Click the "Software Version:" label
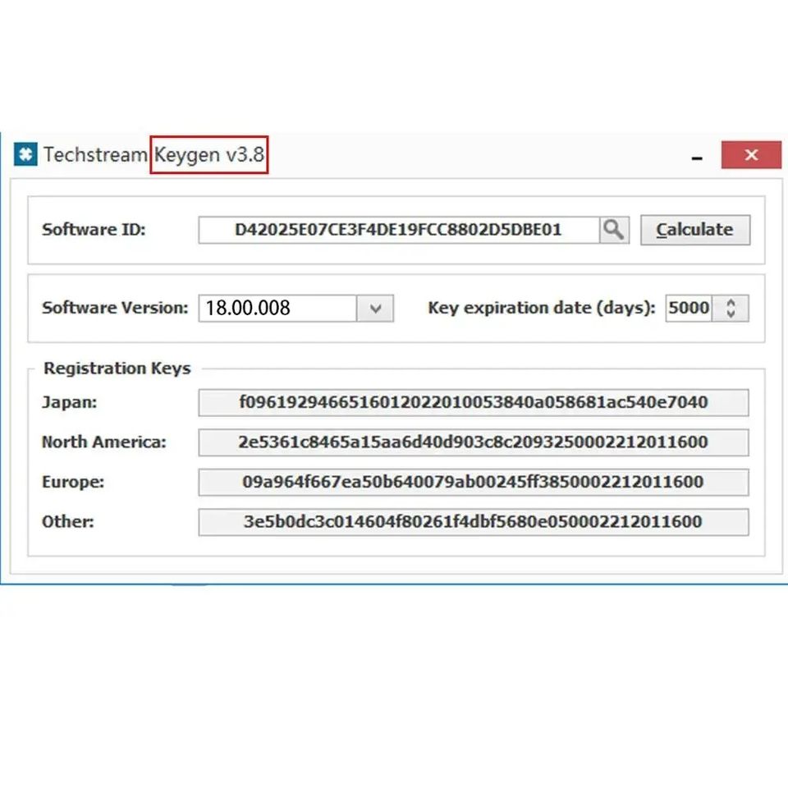 115,308
